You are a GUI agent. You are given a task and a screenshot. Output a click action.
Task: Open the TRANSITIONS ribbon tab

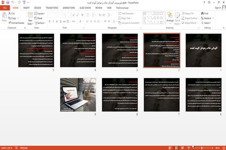click(x=52, y=8)
